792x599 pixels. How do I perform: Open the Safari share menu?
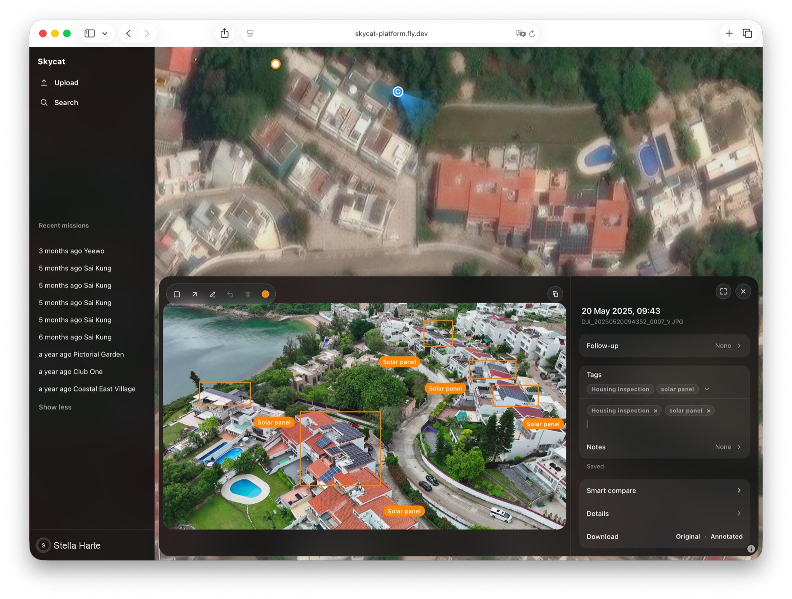coord(224,33)
